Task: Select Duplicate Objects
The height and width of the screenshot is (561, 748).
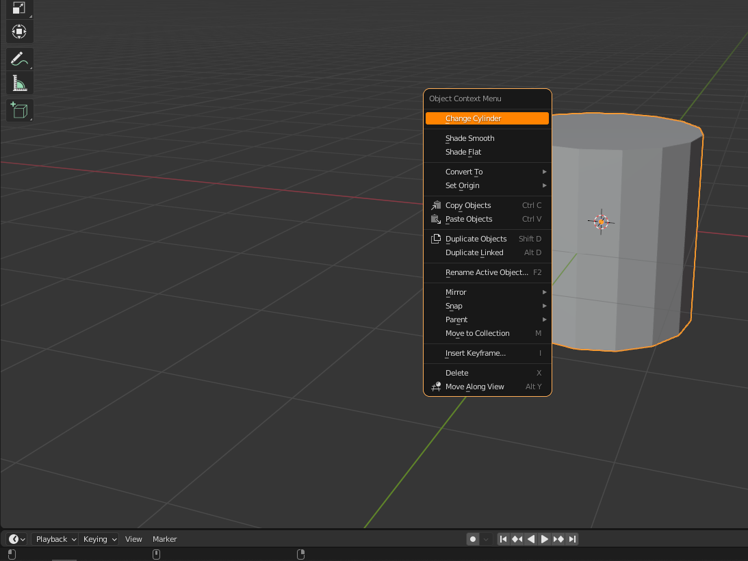Action: coord(487,239)
